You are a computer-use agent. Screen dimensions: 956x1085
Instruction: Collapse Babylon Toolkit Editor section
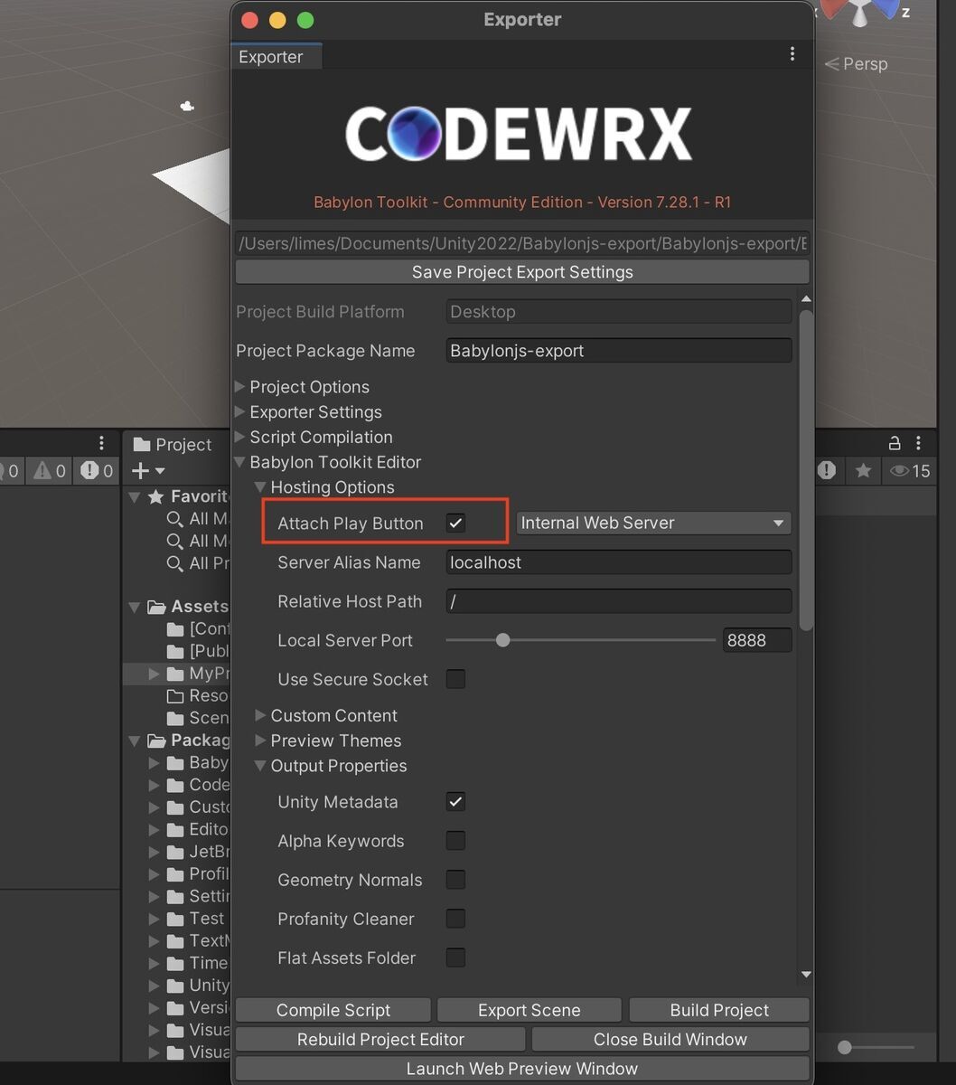tap(240, 462)
